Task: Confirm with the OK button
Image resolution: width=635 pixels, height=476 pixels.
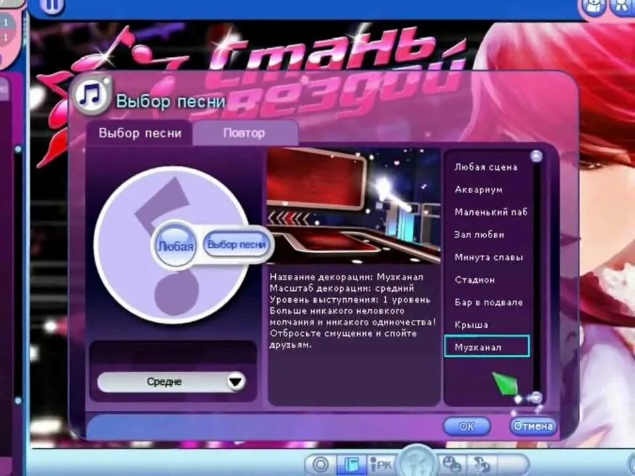Action: coord(467,426)
